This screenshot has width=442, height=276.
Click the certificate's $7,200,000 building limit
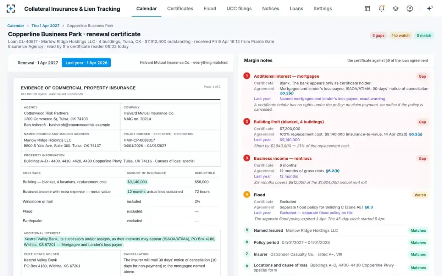(x=290, y=129)
